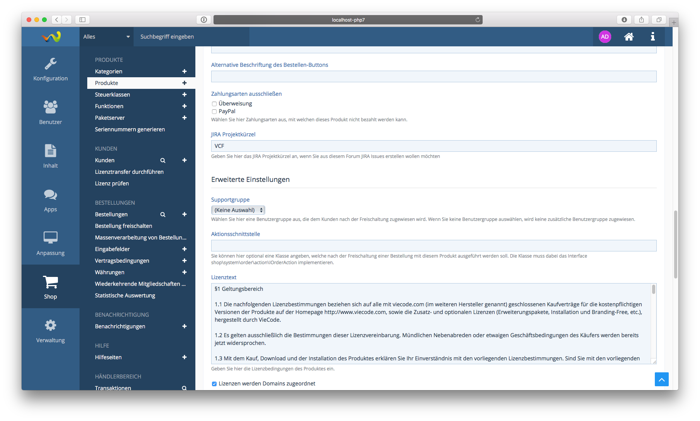Click the plus icon beside Kategorien
The image size is (700, 421).
(x=185, y=71)
